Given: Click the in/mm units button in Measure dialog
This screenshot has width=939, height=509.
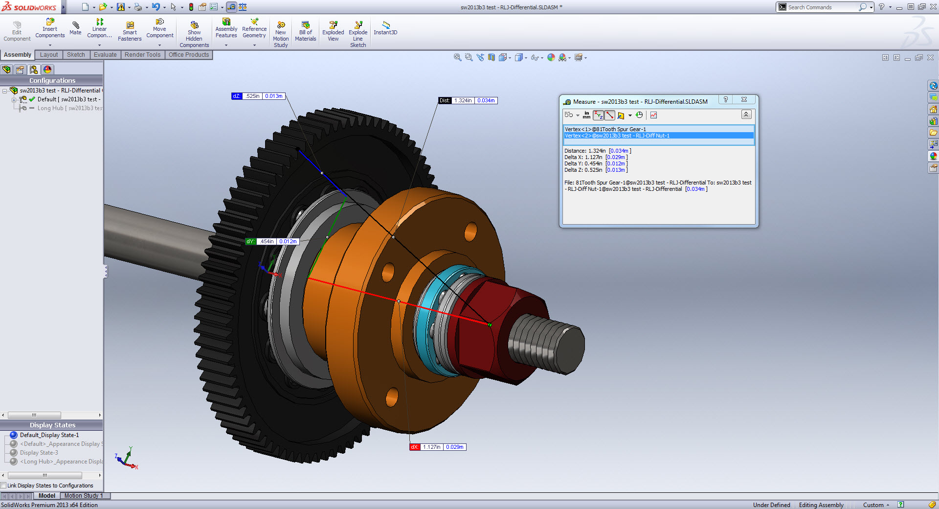Looking at the screenshot, I should (586, 116).
